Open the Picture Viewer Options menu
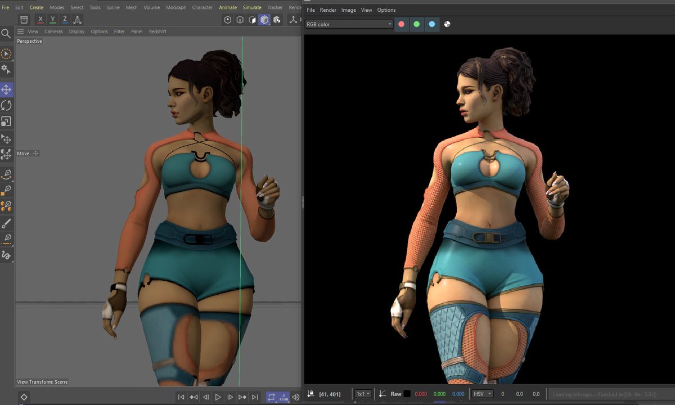Image resolution: width=675 pixels, height=405 pixels. point(386,10)
